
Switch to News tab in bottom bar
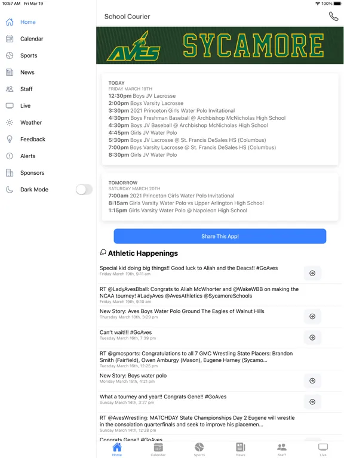pyautogui.click(x=241, y=449)
